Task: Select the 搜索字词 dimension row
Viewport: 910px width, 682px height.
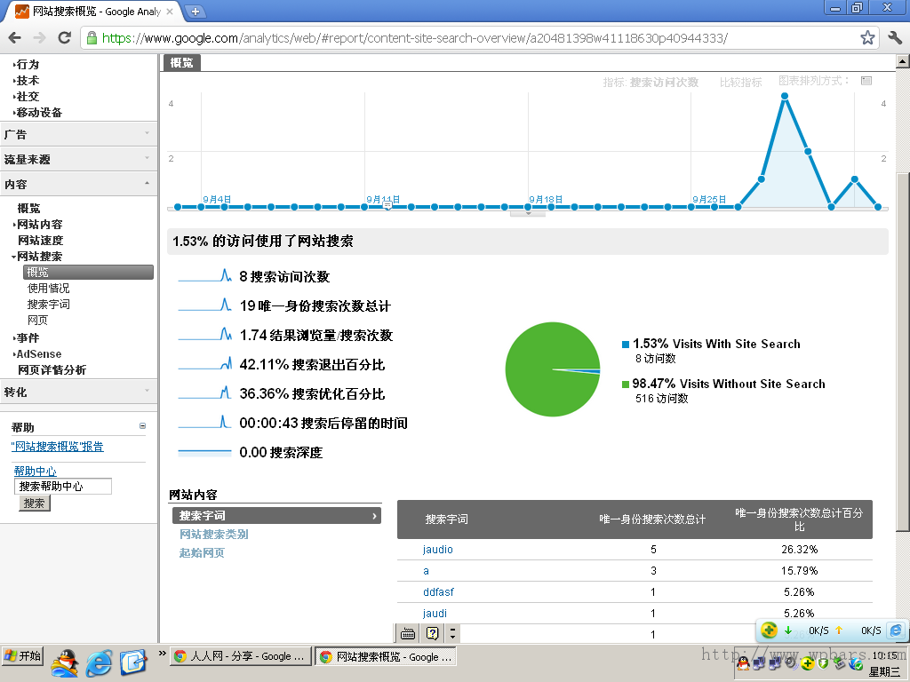Action: (277, 516)
